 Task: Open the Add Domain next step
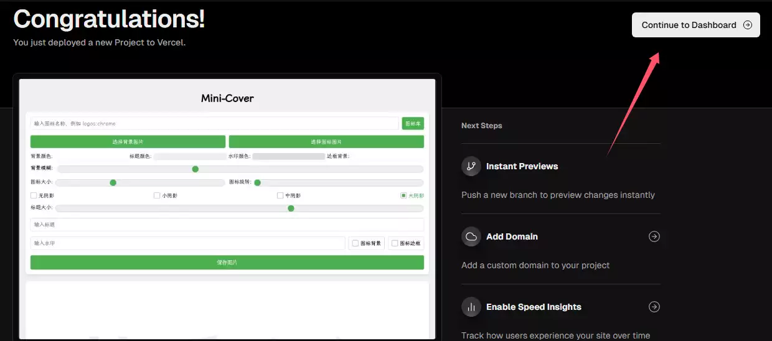(512, 236)
